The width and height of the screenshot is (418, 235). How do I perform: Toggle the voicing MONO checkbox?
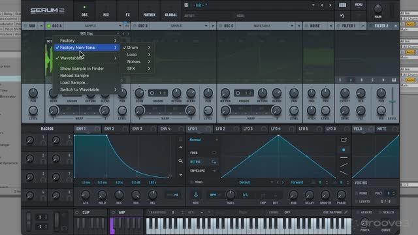click(357, 193)
